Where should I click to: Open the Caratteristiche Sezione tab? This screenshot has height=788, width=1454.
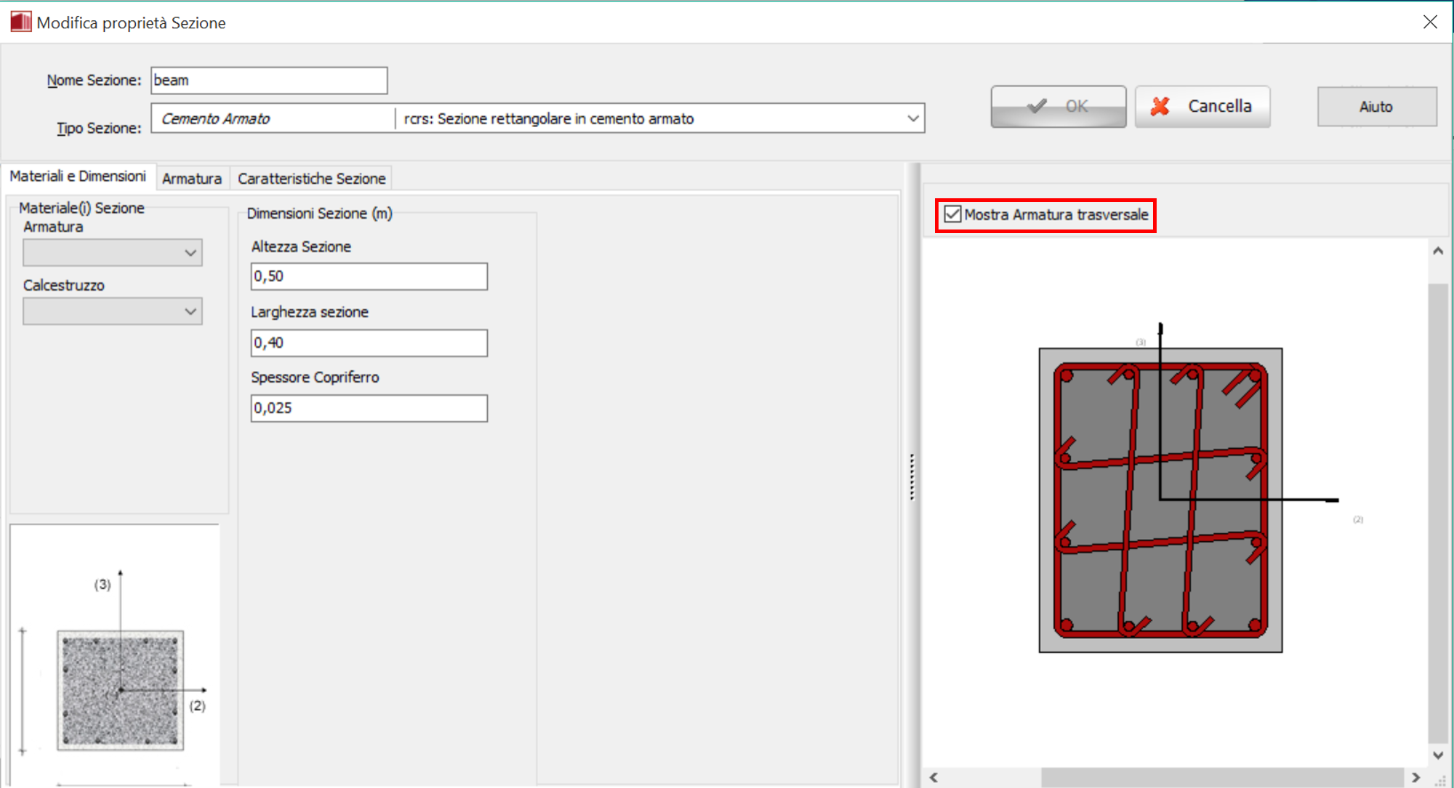311,179
